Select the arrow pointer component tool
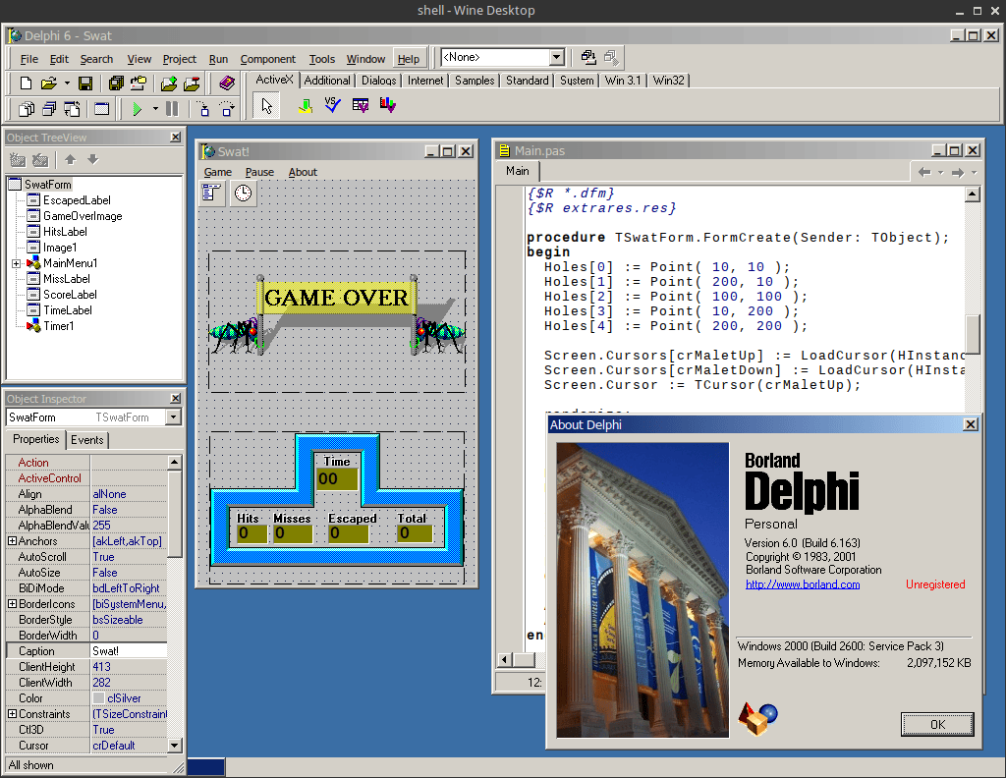Viewport: 1006px width, 778px height. click(x=267, y=105)
